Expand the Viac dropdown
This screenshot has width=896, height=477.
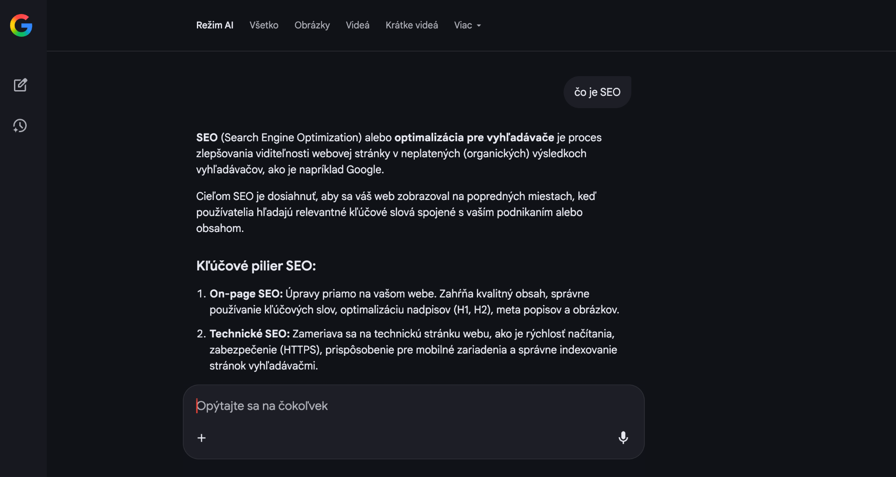click(x=467, y=25)
